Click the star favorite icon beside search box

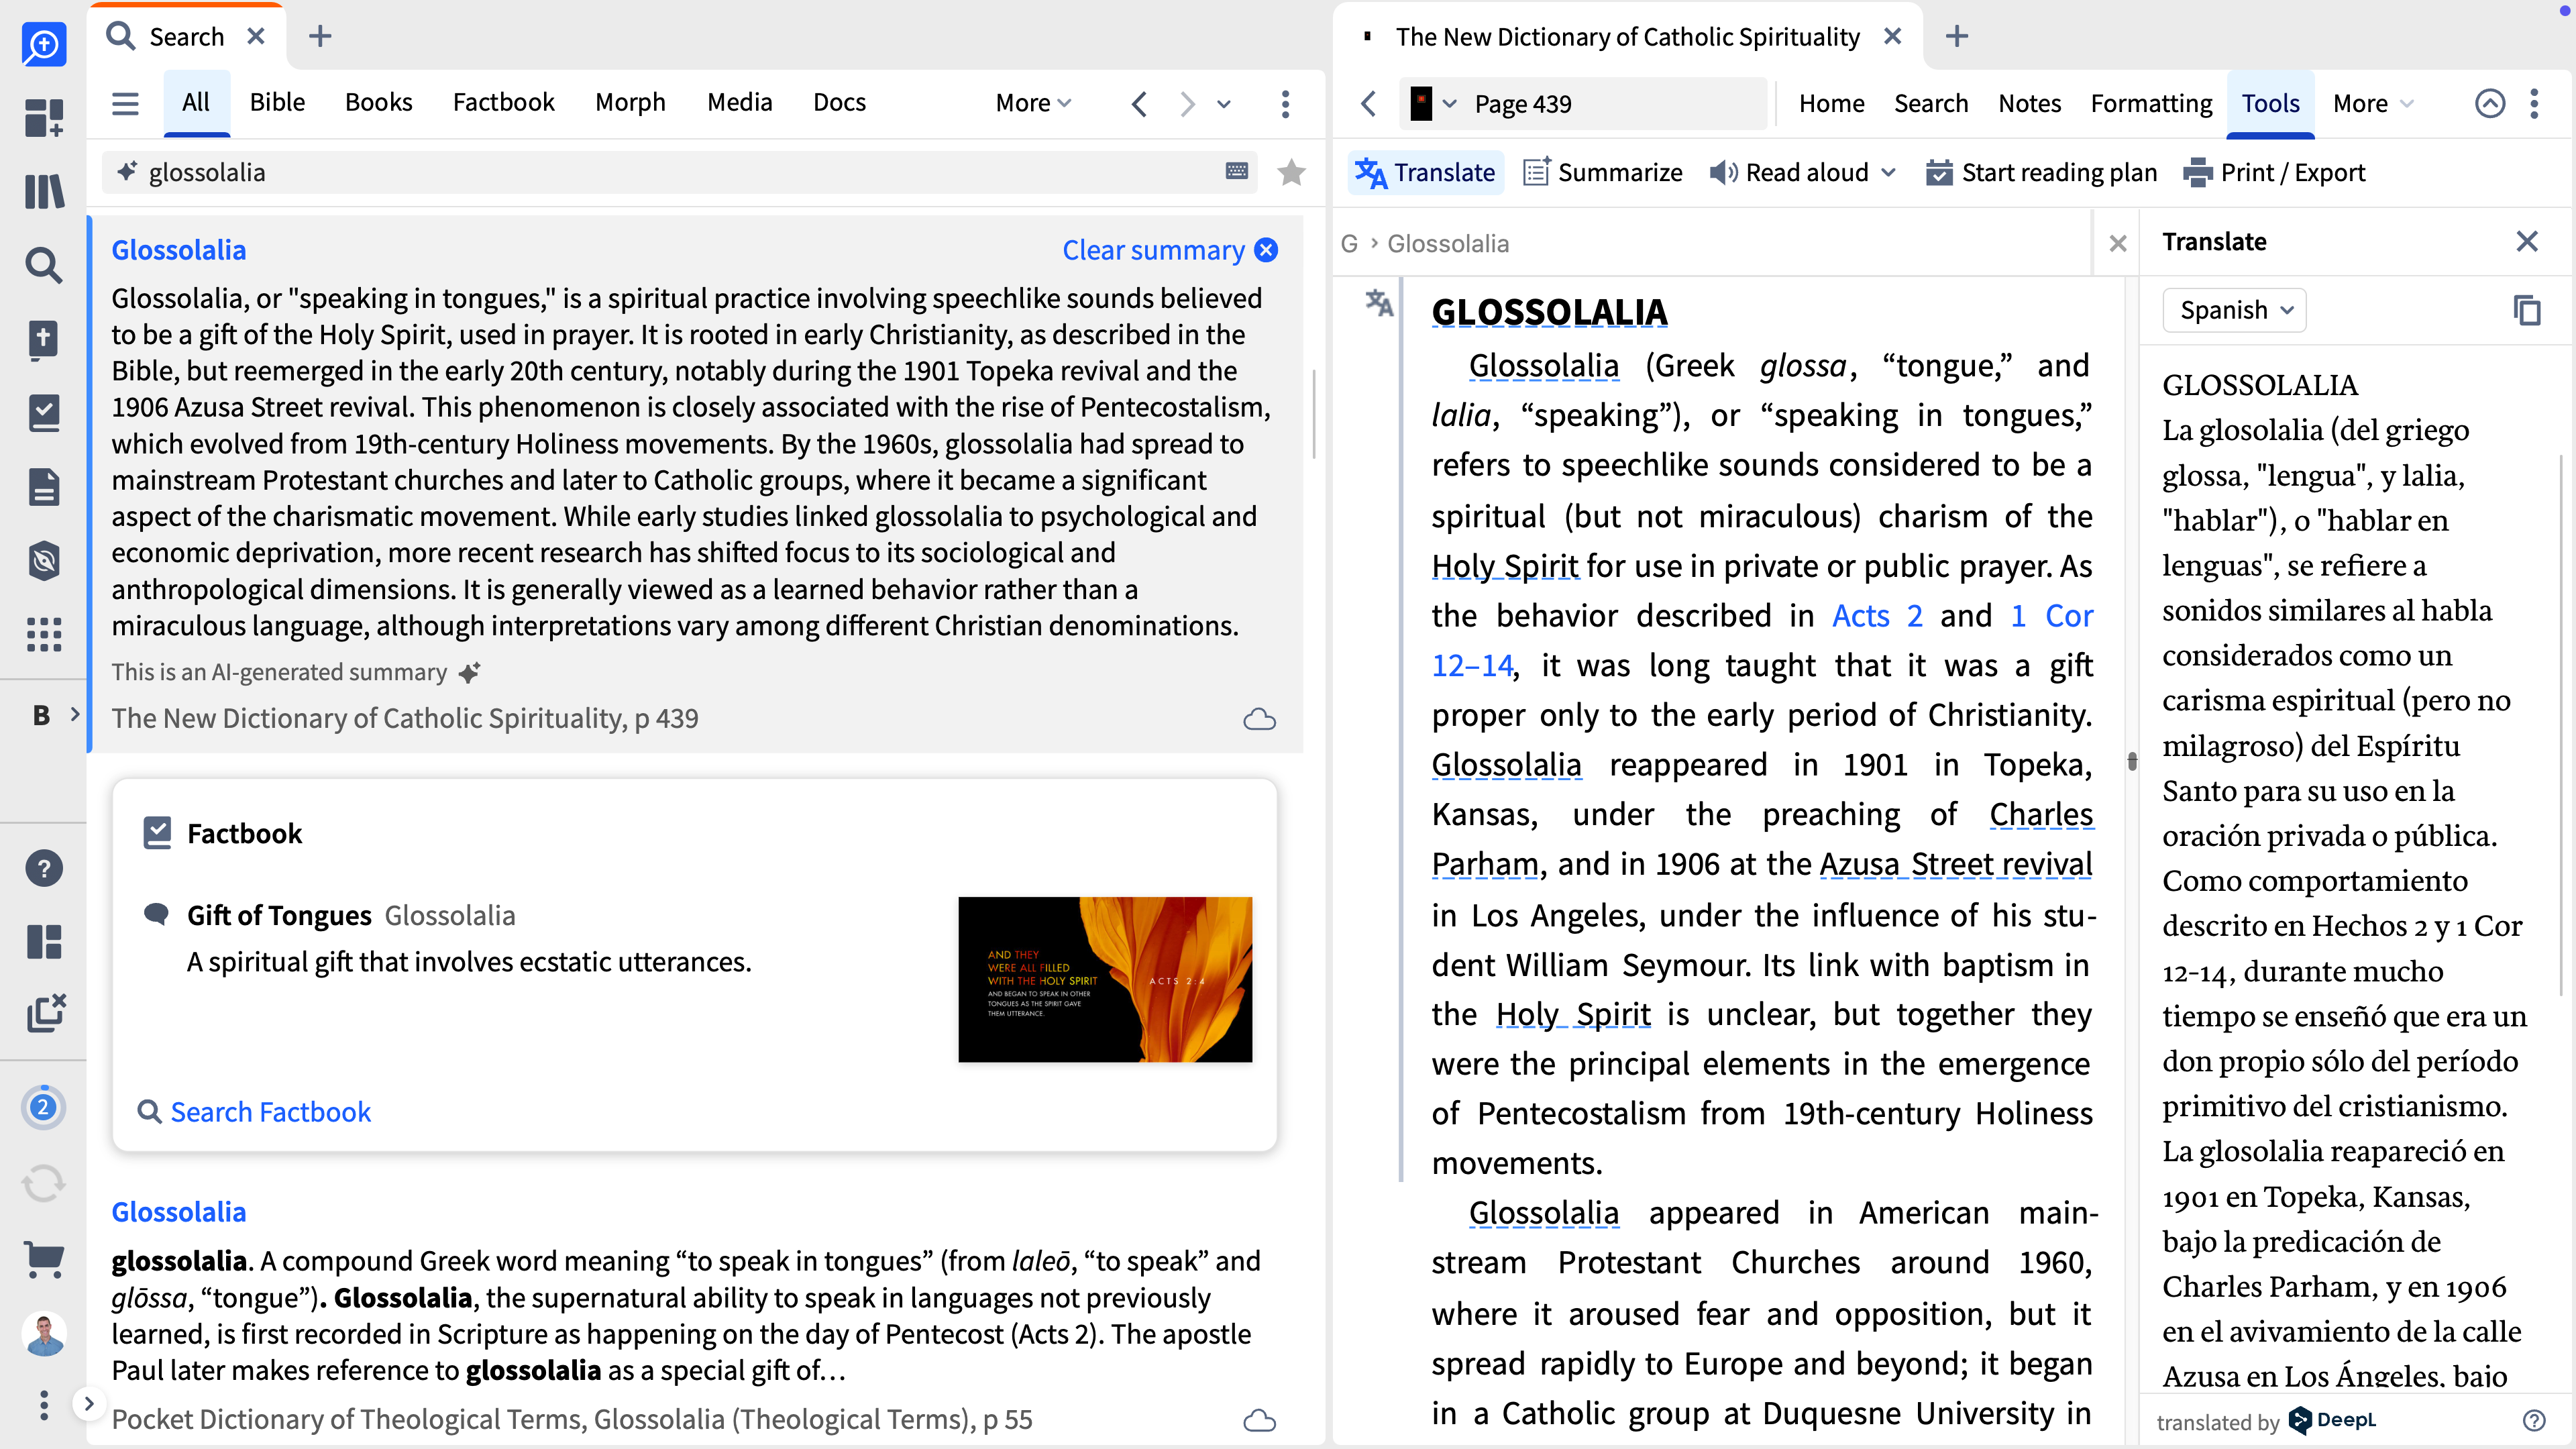(1291, 173)
